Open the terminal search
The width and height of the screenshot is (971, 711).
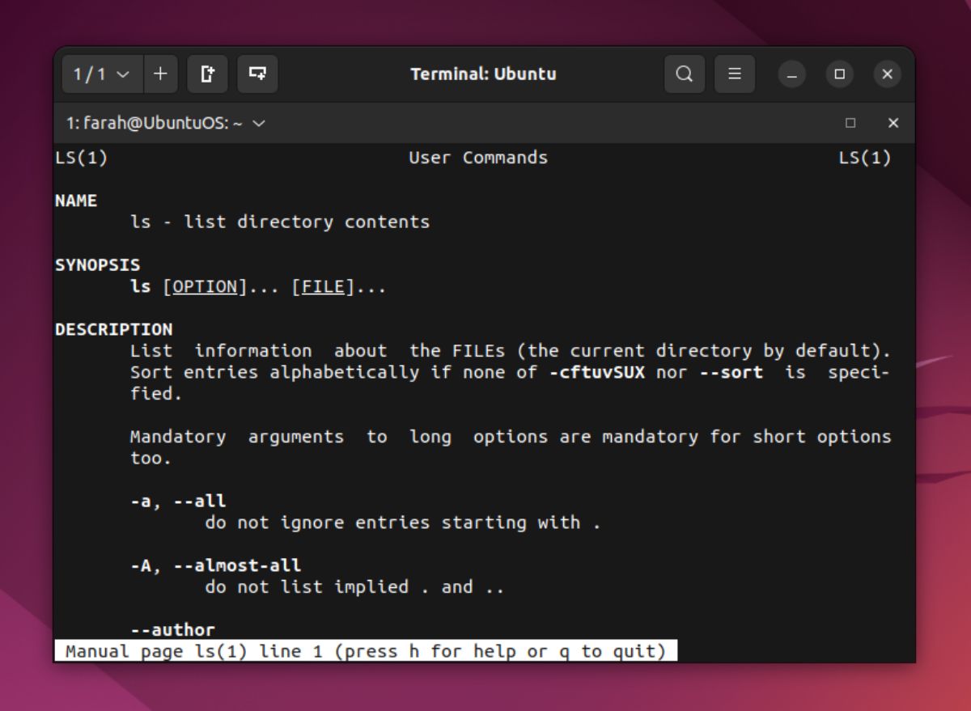685,74
